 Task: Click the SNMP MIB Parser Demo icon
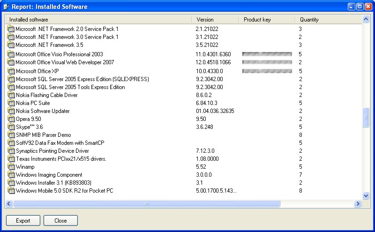point(11,135)
